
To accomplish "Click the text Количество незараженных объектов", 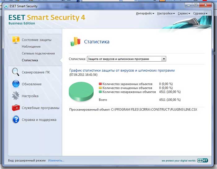I will 129,92.
